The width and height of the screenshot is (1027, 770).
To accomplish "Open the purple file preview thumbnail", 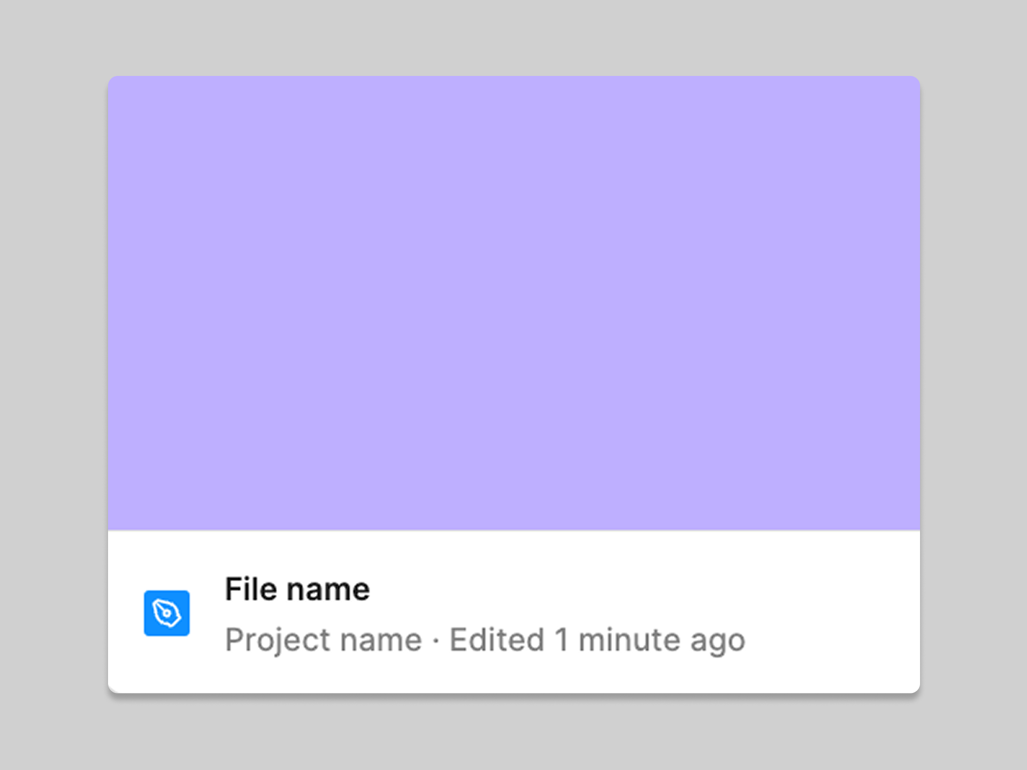I will point(513,303).
